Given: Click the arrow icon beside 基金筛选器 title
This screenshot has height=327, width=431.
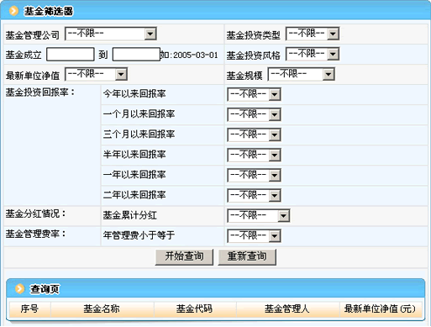Looking at the screenshot, I should [x=13, y=11].
